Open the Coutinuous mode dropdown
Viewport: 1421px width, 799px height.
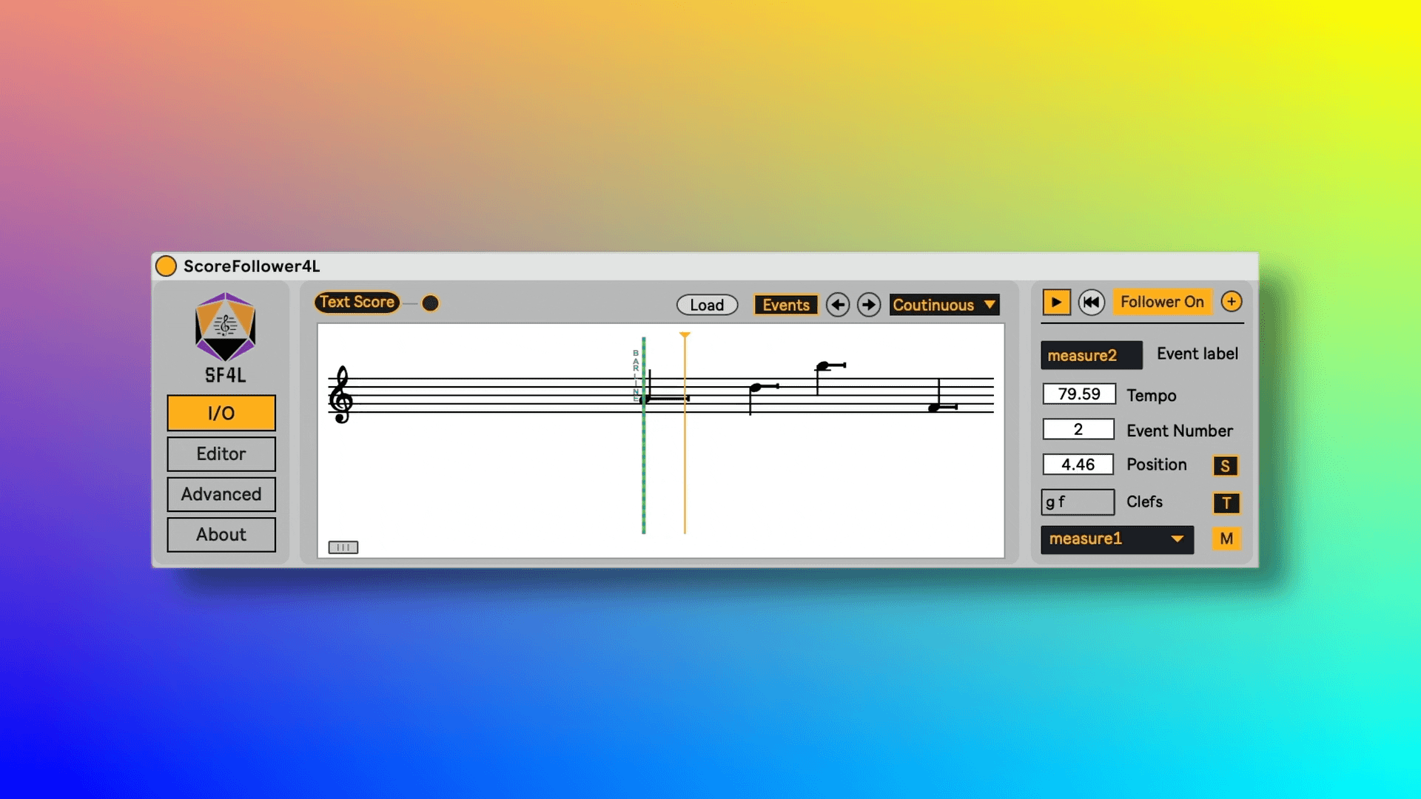pyautogui.click(x=944, y=305)
